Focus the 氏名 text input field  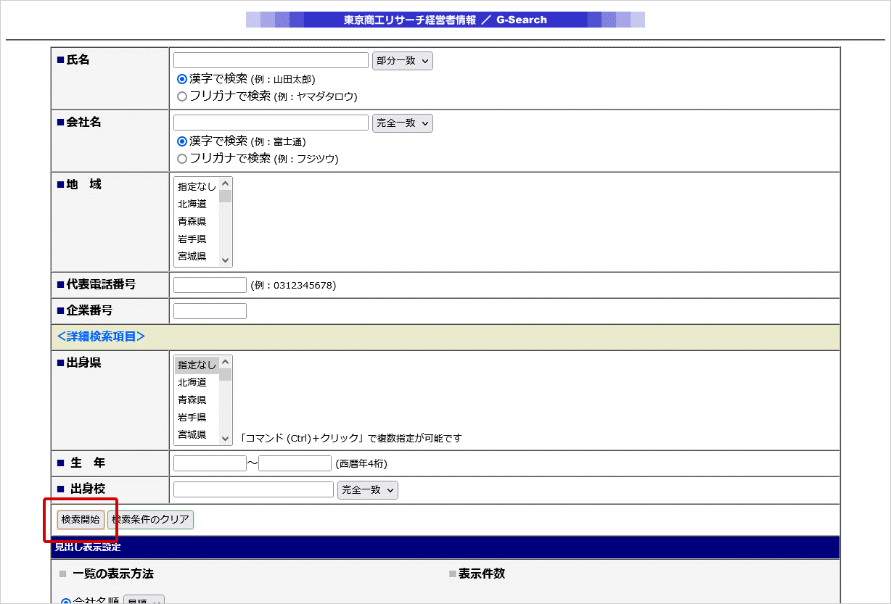pyautogui.click(x=271, y=60)
